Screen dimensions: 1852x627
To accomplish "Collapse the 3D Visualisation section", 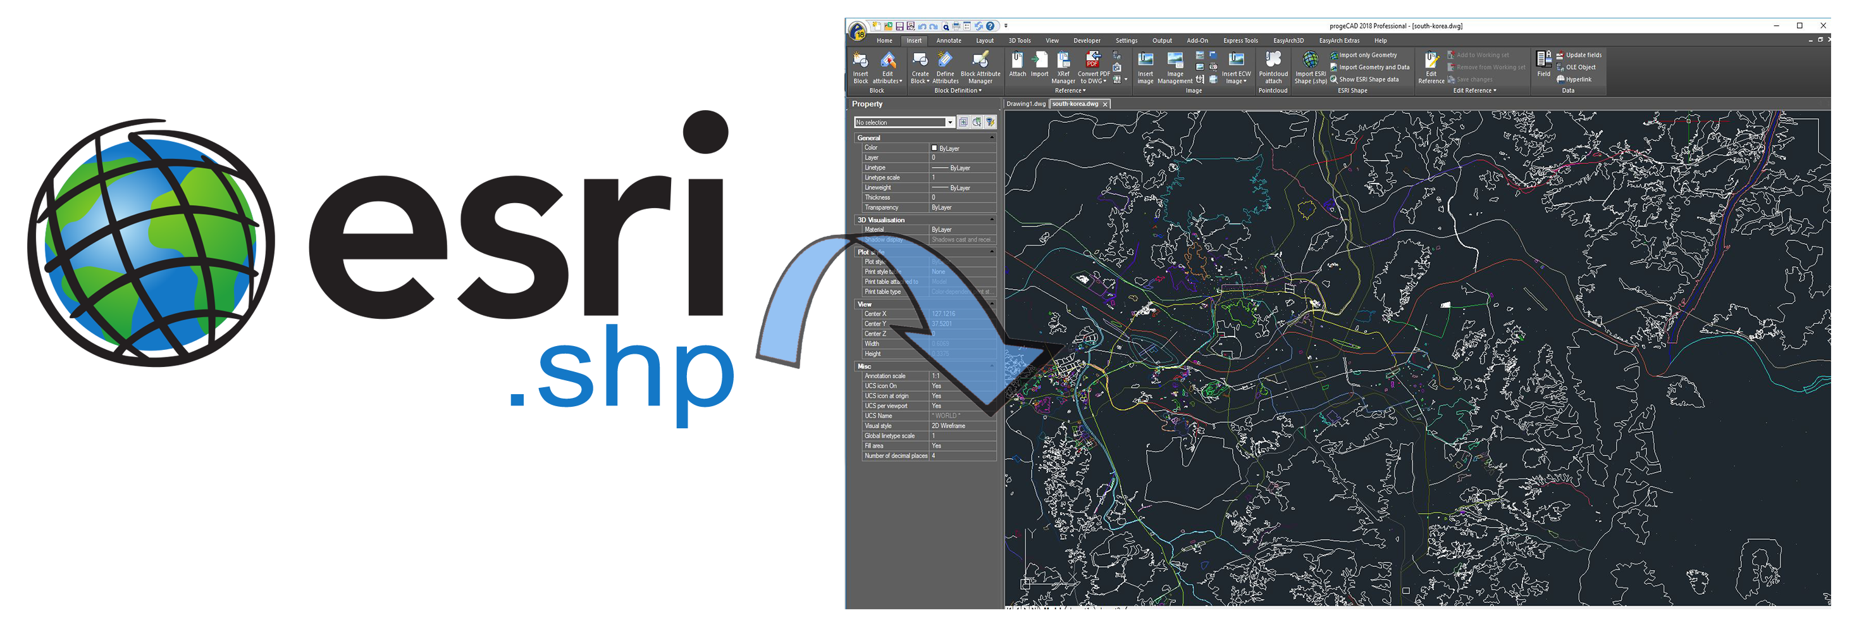I will tap(992, 220).
